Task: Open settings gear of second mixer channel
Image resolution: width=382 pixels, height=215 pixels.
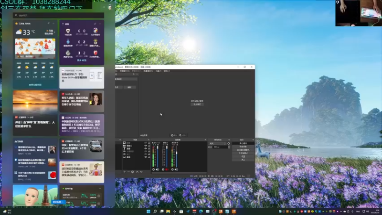Action: point(163,170)
